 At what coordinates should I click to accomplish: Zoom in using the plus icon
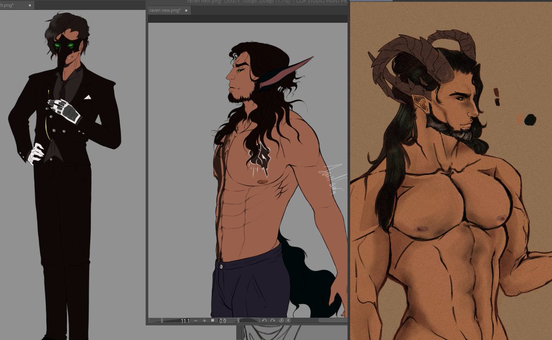tap(204, 320)
